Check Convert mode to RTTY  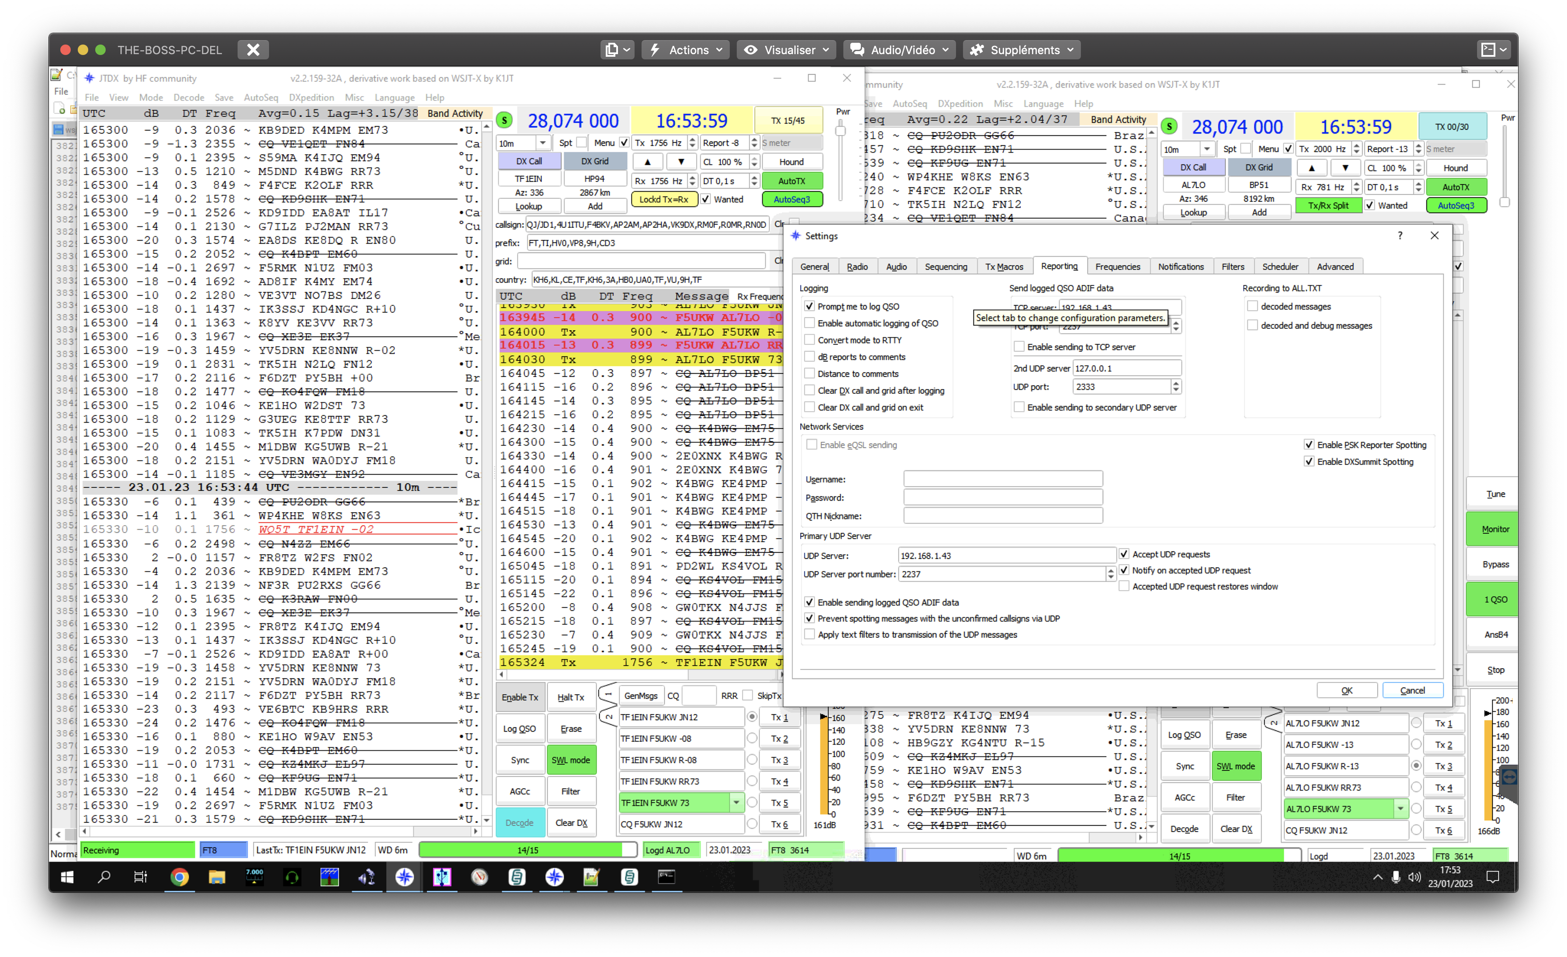[x=810, y=340]
